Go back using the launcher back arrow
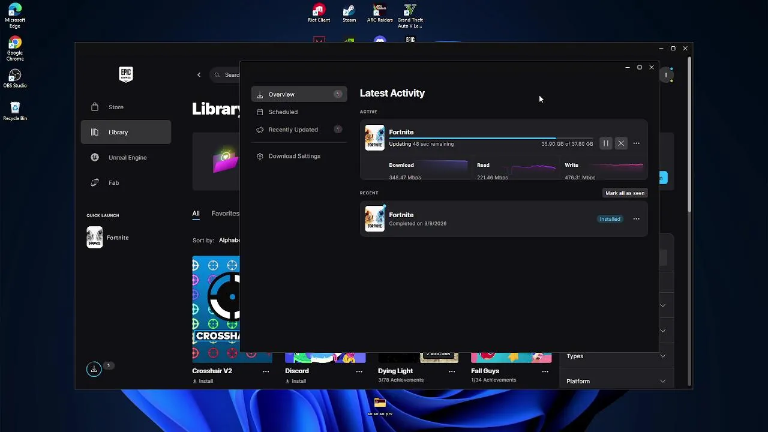Viewport: 768px width, 432px height. pyautogui.click(x=199, y=75)
